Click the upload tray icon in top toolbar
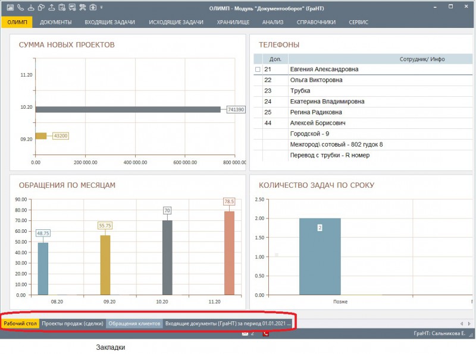 pyautogui.click(x=51, y=8)
